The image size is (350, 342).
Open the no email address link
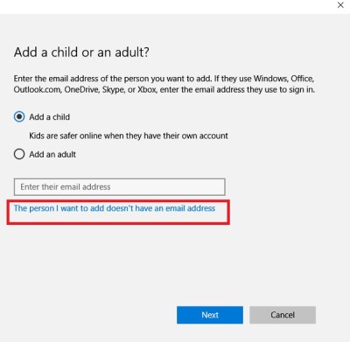pyautogui.click(x=115, y=208)
